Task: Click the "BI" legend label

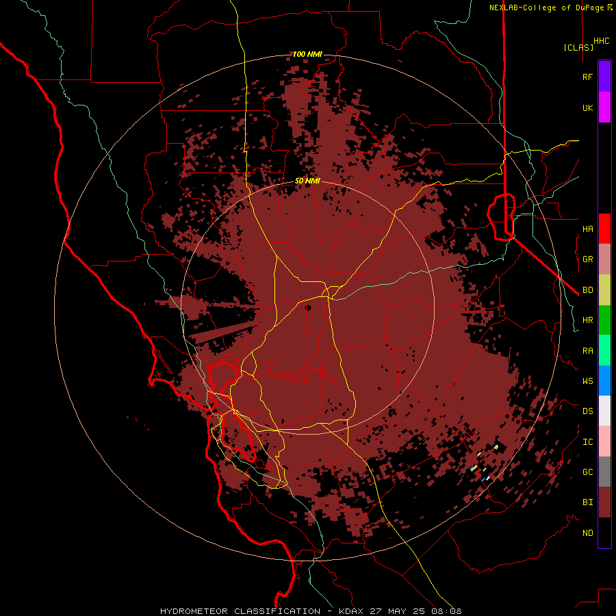Action: 587,502
